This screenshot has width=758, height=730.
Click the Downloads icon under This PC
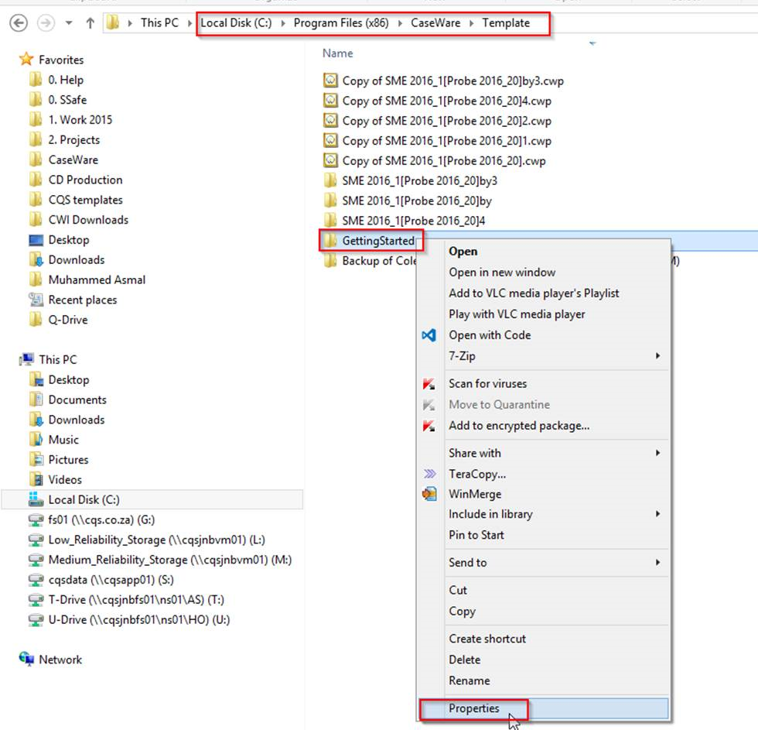click(36, 420)
